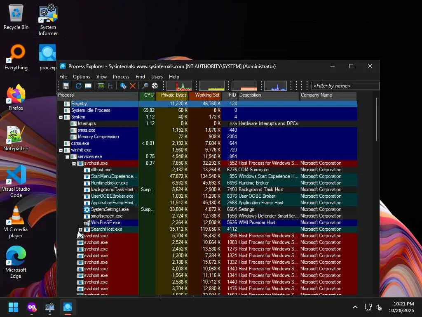
Task: Click the System Informer taskbar icon
Action: (50, 307)
